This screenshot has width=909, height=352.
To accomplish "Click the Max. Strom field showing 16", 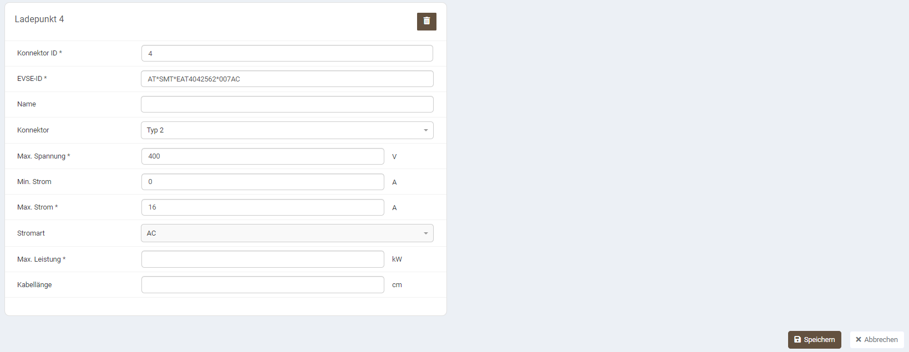I will (x=262, y=207).
